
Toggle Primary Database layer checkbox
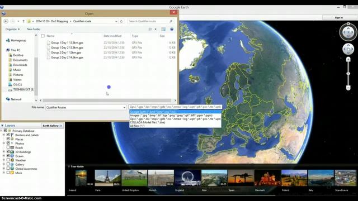tap(5, 131)
